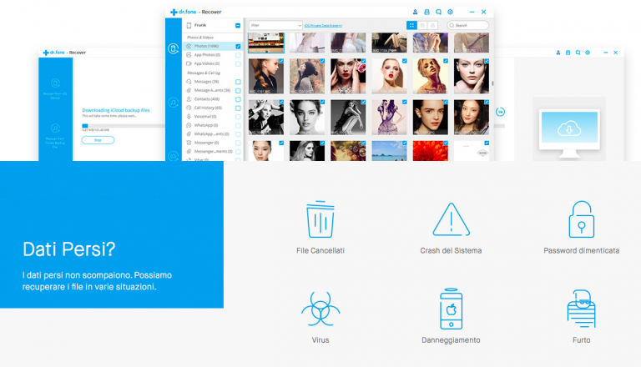Click the account user icon in front window
Screen dimensions: 641x367
(416, 13)
